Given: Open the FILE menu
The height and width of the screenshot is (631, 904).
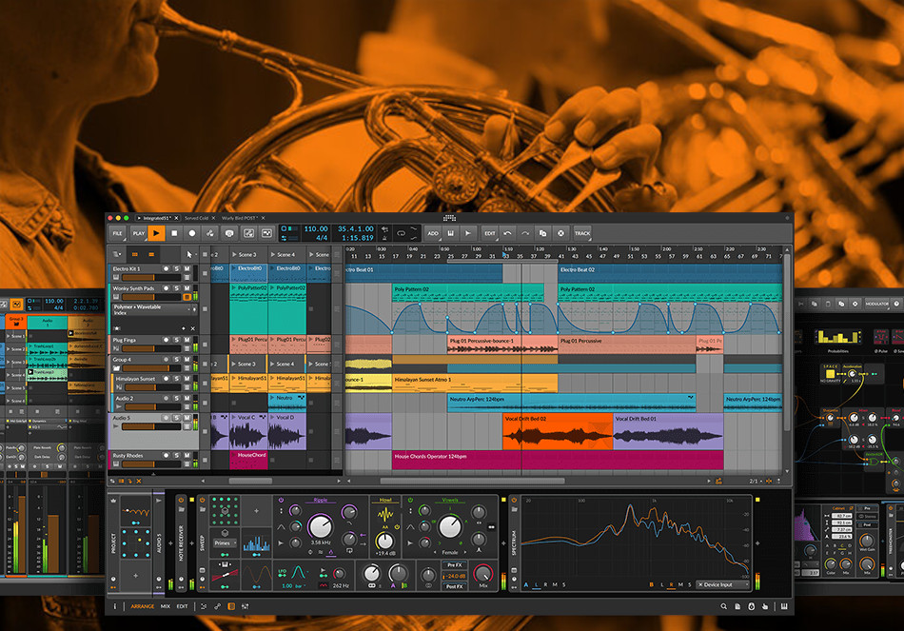Looking at the screenshot, I should tap(116, 232).
